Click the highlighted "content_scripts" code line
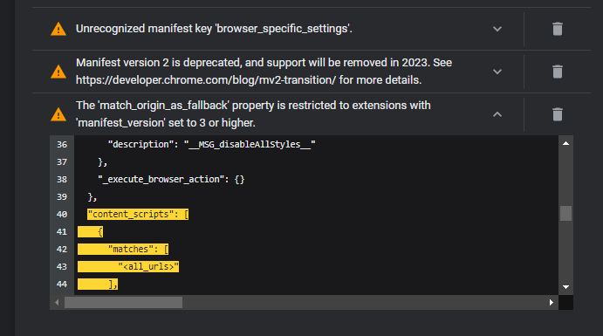The width and height of the screenshot is (603, 336). coord(138,214)
